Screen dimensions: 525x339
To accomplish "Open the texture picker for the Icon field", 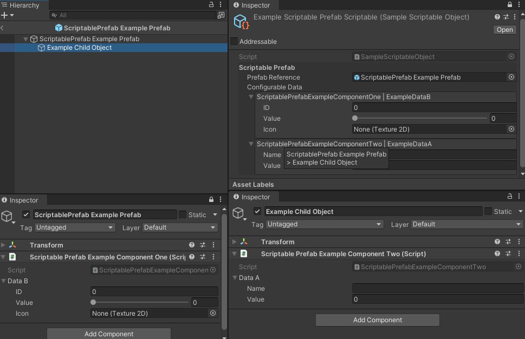I will pos(510,129).
